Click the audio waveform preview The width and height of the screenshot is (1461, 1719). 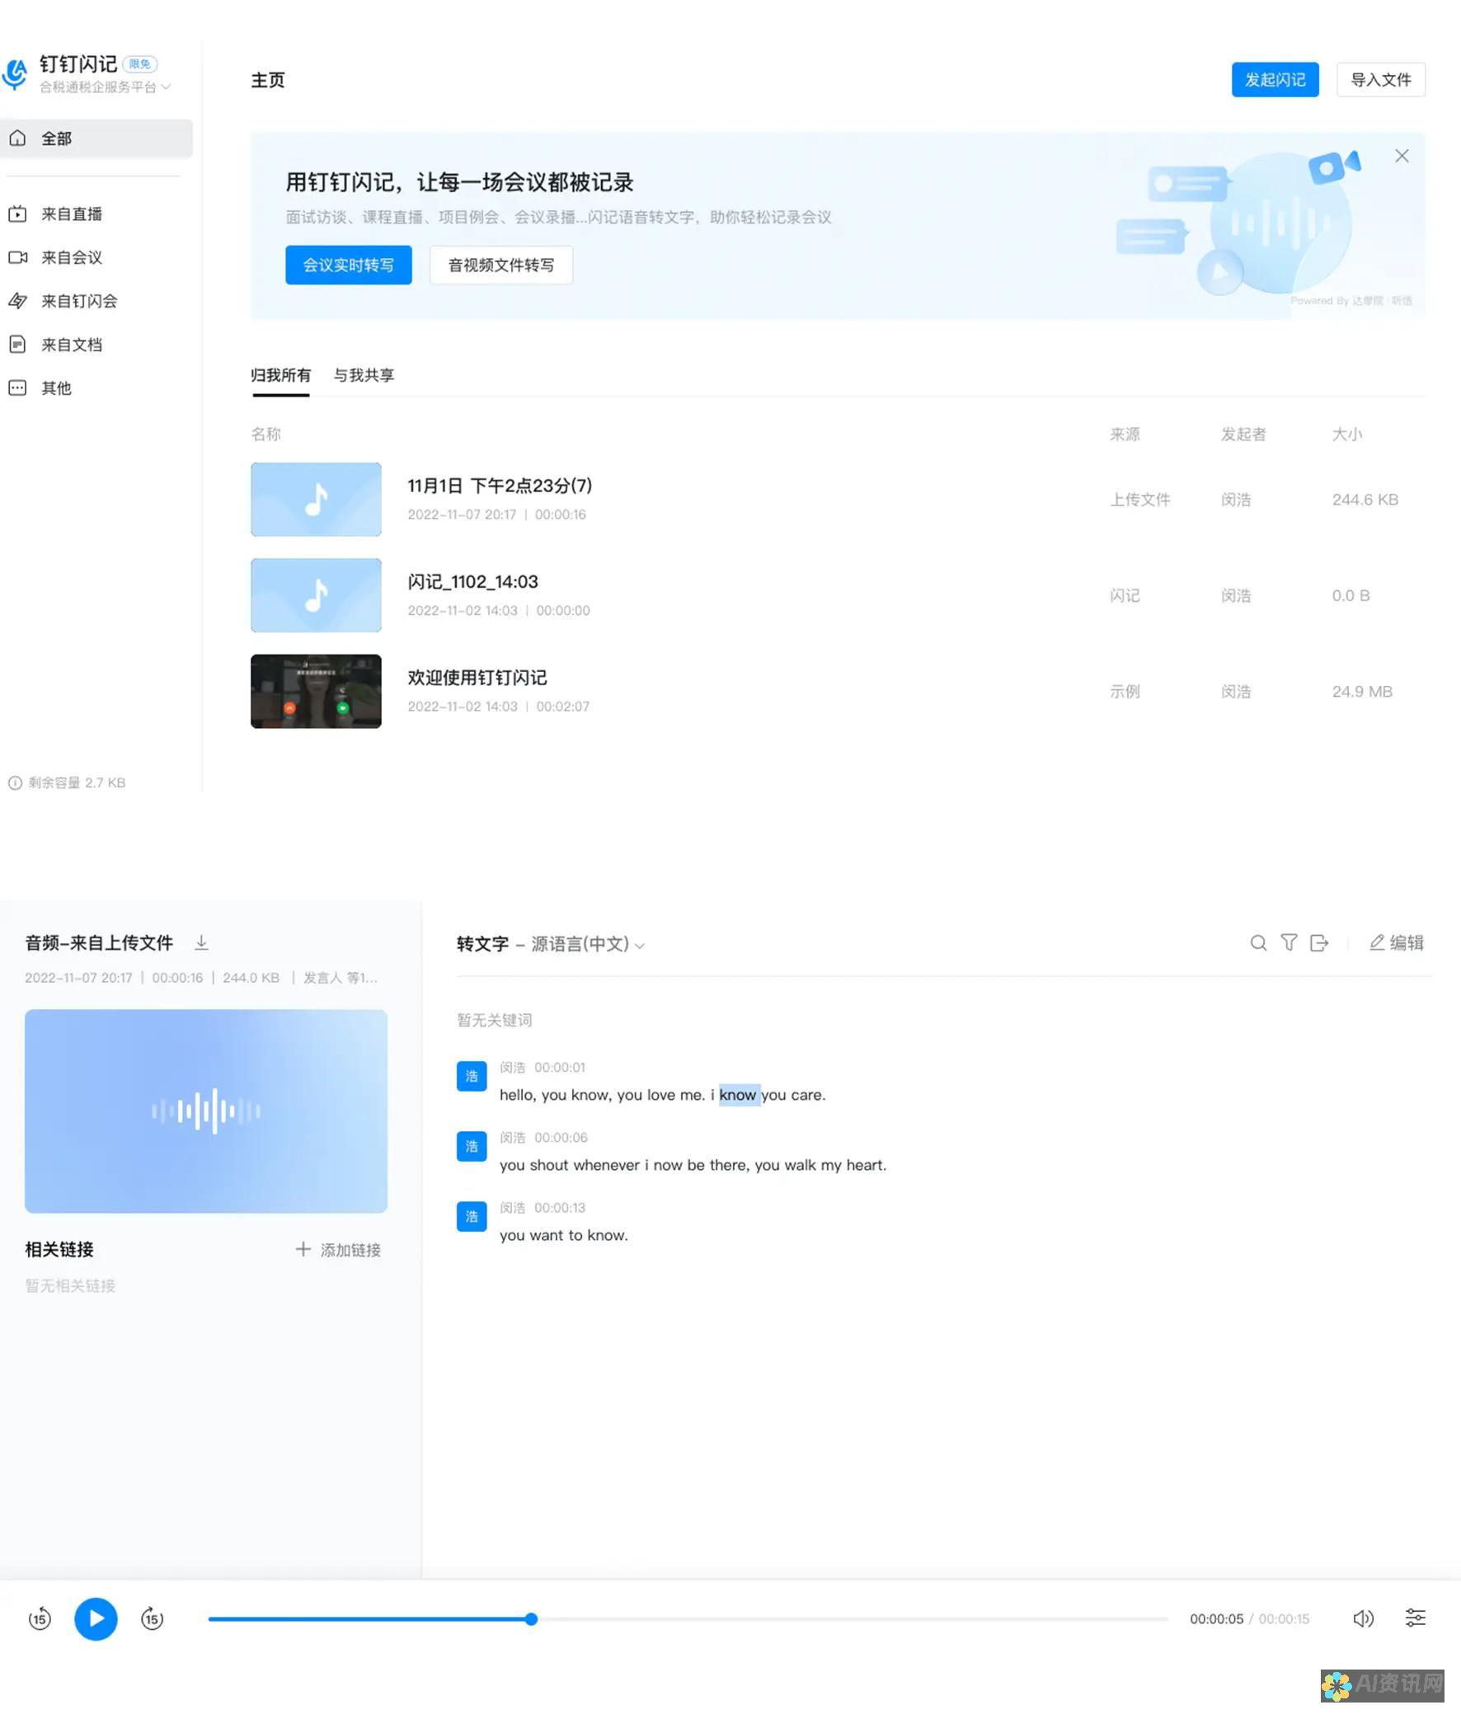tap(206, 1111)
